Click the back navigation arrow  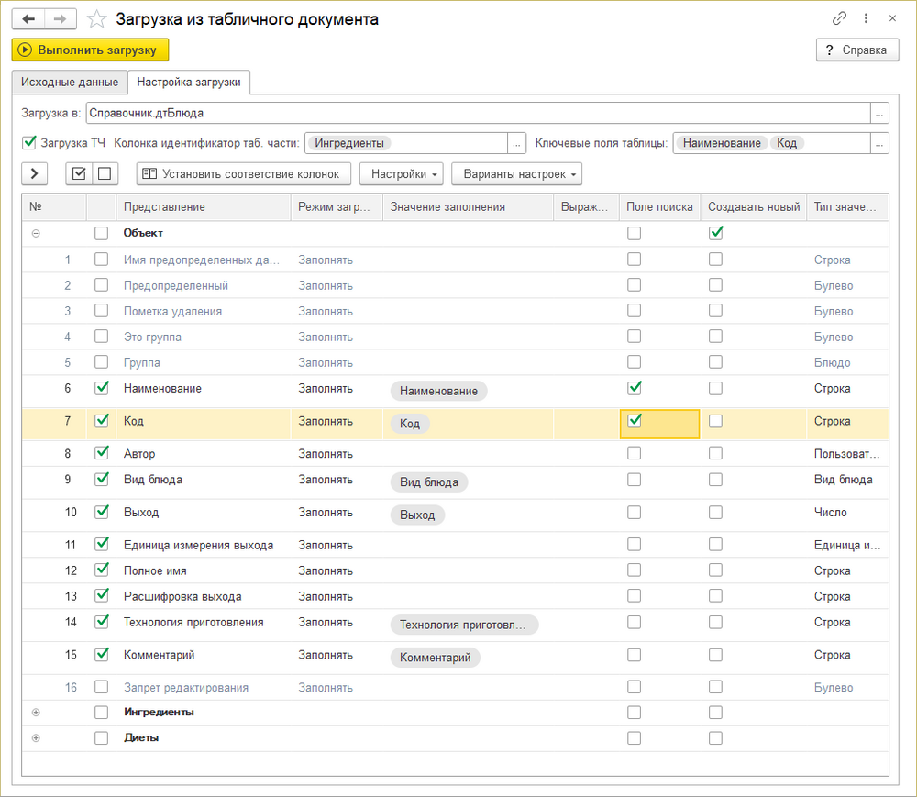(x=28, y=18)
